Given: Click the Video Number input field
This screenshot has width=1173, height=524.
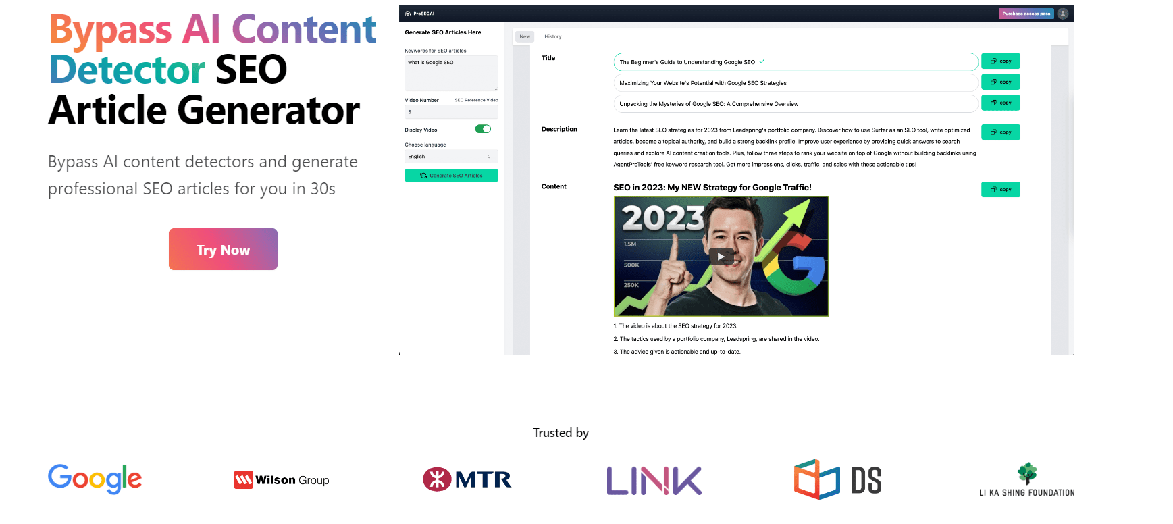Looking at the screenshot, I should (451, 112).
